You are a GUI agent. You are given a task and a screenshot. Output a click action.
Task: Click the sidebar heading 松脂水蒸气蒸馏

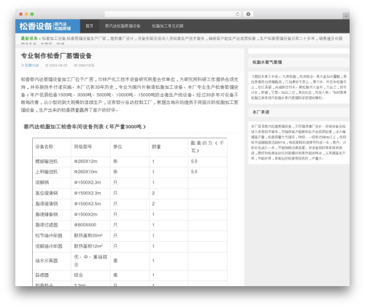[267, 62]
